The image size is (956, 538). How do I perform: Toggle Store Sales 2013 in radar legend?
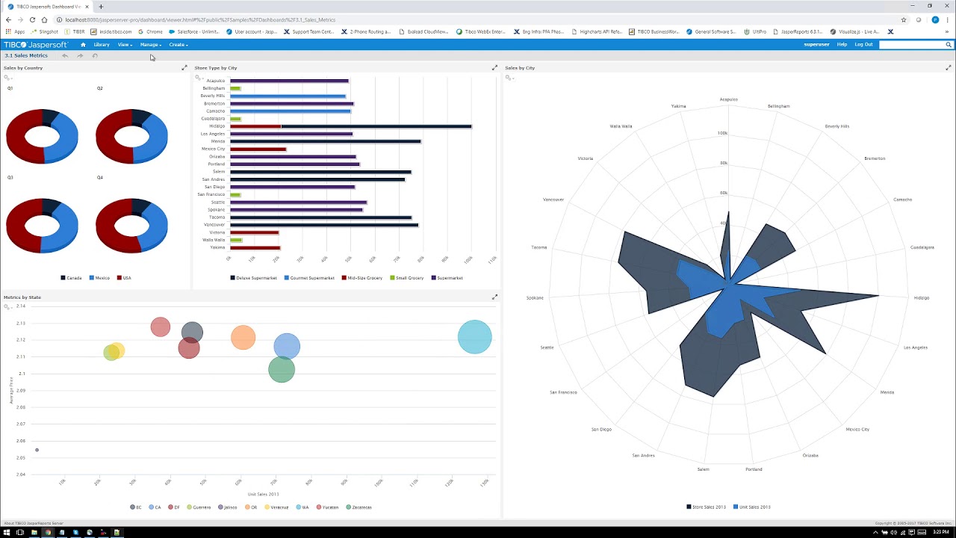(706, 507)
